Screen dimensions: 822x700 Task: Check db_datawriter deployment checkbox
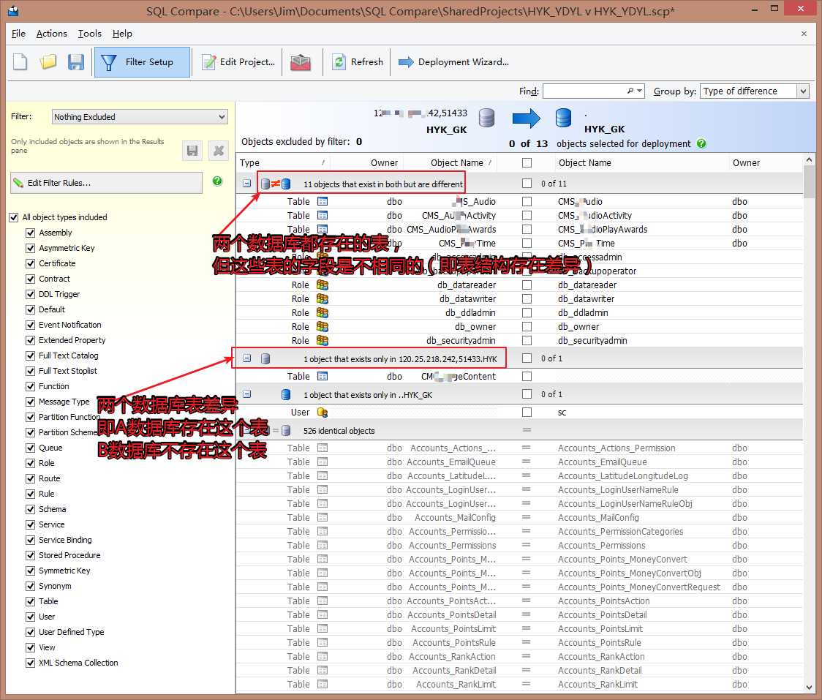[527, 298]
